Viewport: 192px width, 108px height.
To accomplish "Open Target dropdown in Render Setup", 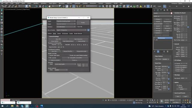I will click(x=66, y=21).
